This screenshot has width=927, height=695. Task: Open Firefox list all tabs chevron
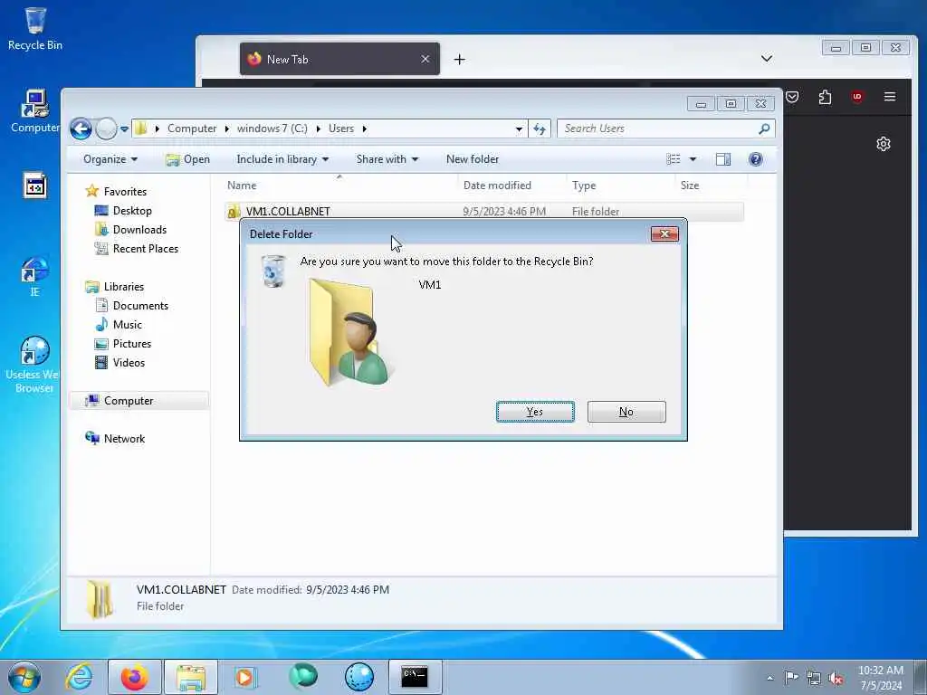point(767,59)
